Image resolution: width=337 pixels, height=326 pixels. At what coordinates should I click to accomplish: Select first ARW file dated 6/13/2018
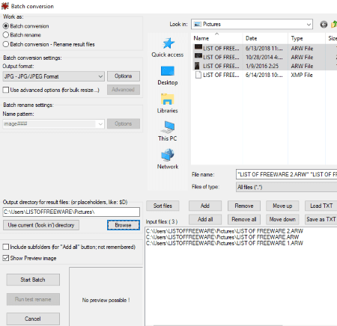(x=264, y=49)
